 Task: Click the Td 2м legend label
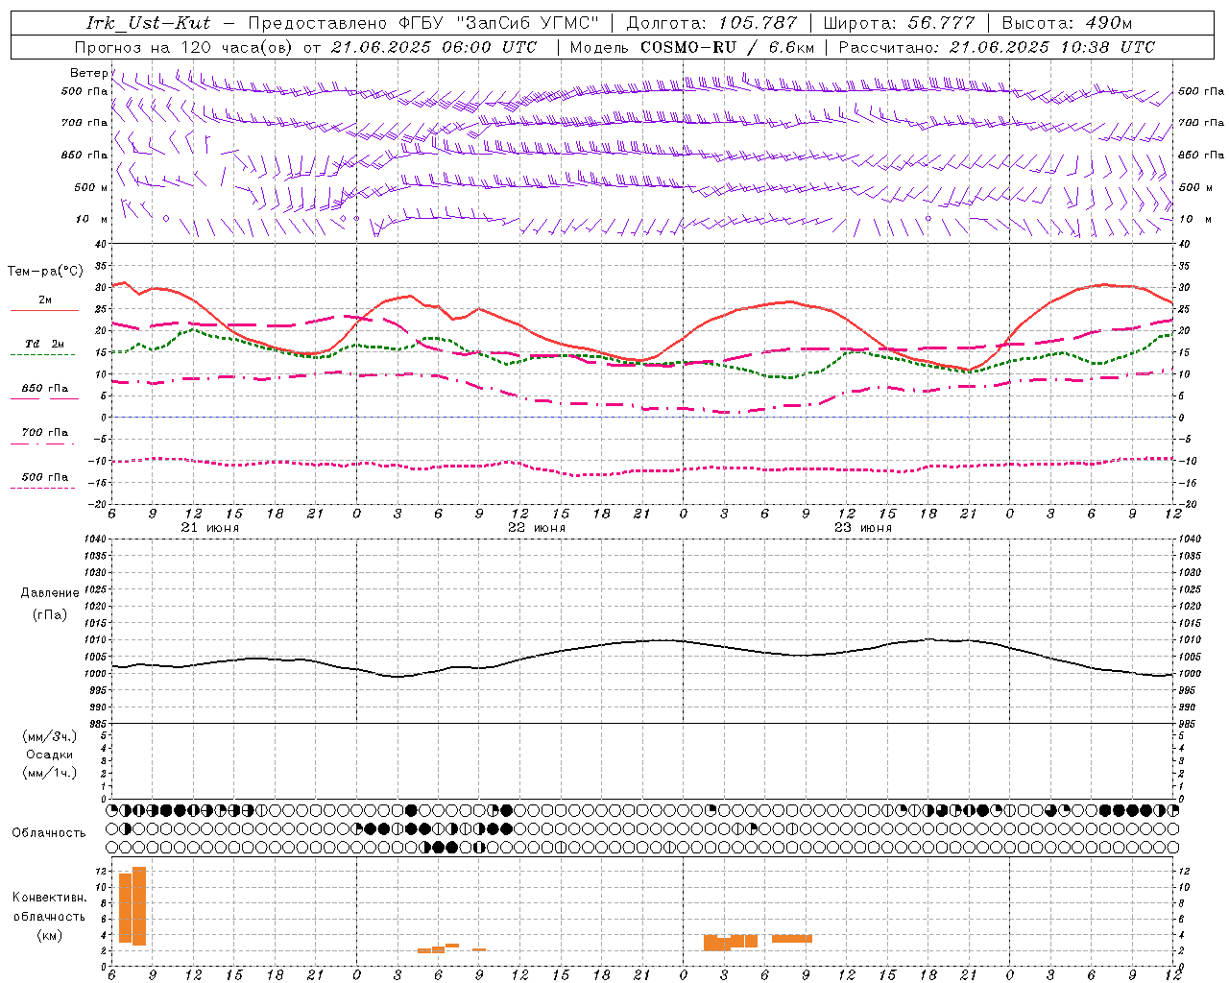(x=45, y=344)
